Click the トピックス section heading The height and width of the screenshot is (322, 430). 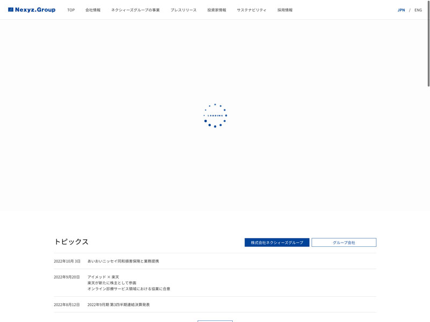point(71,242)
